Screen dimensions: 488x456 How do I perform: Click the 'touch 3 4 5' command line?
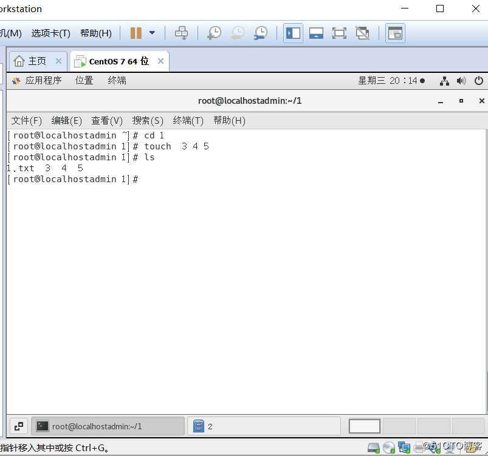pos(108,146)
